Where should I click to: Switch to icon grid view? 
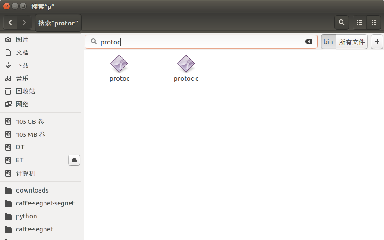tap(374, 22)
